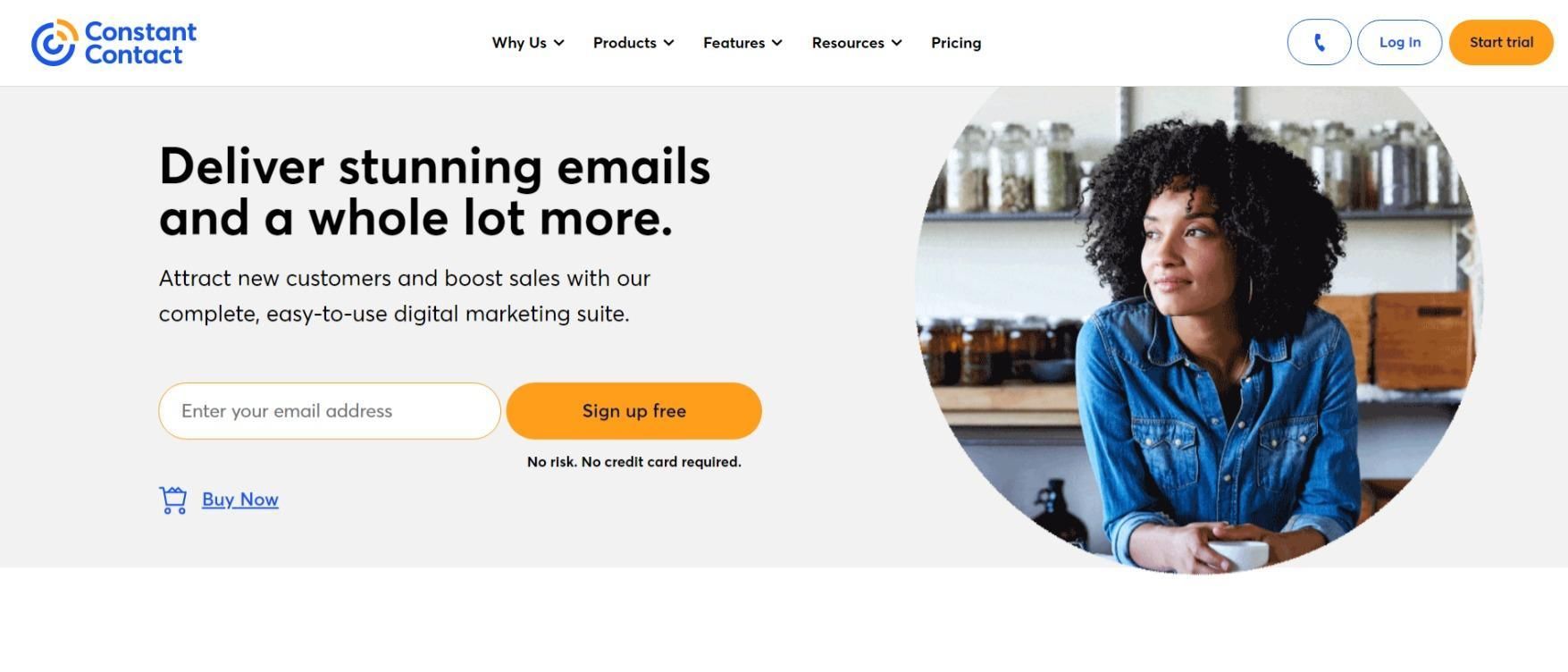Click the Log In button
This screenshot has height=672, width=1568.
click(1399, 42)
